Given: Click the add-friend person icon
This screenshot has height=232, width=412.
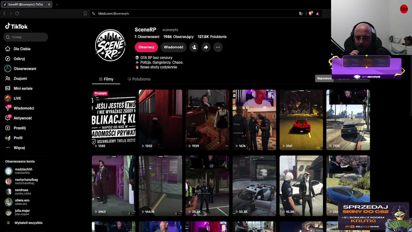Looking at the screenshot, I should tap(194, 47).
